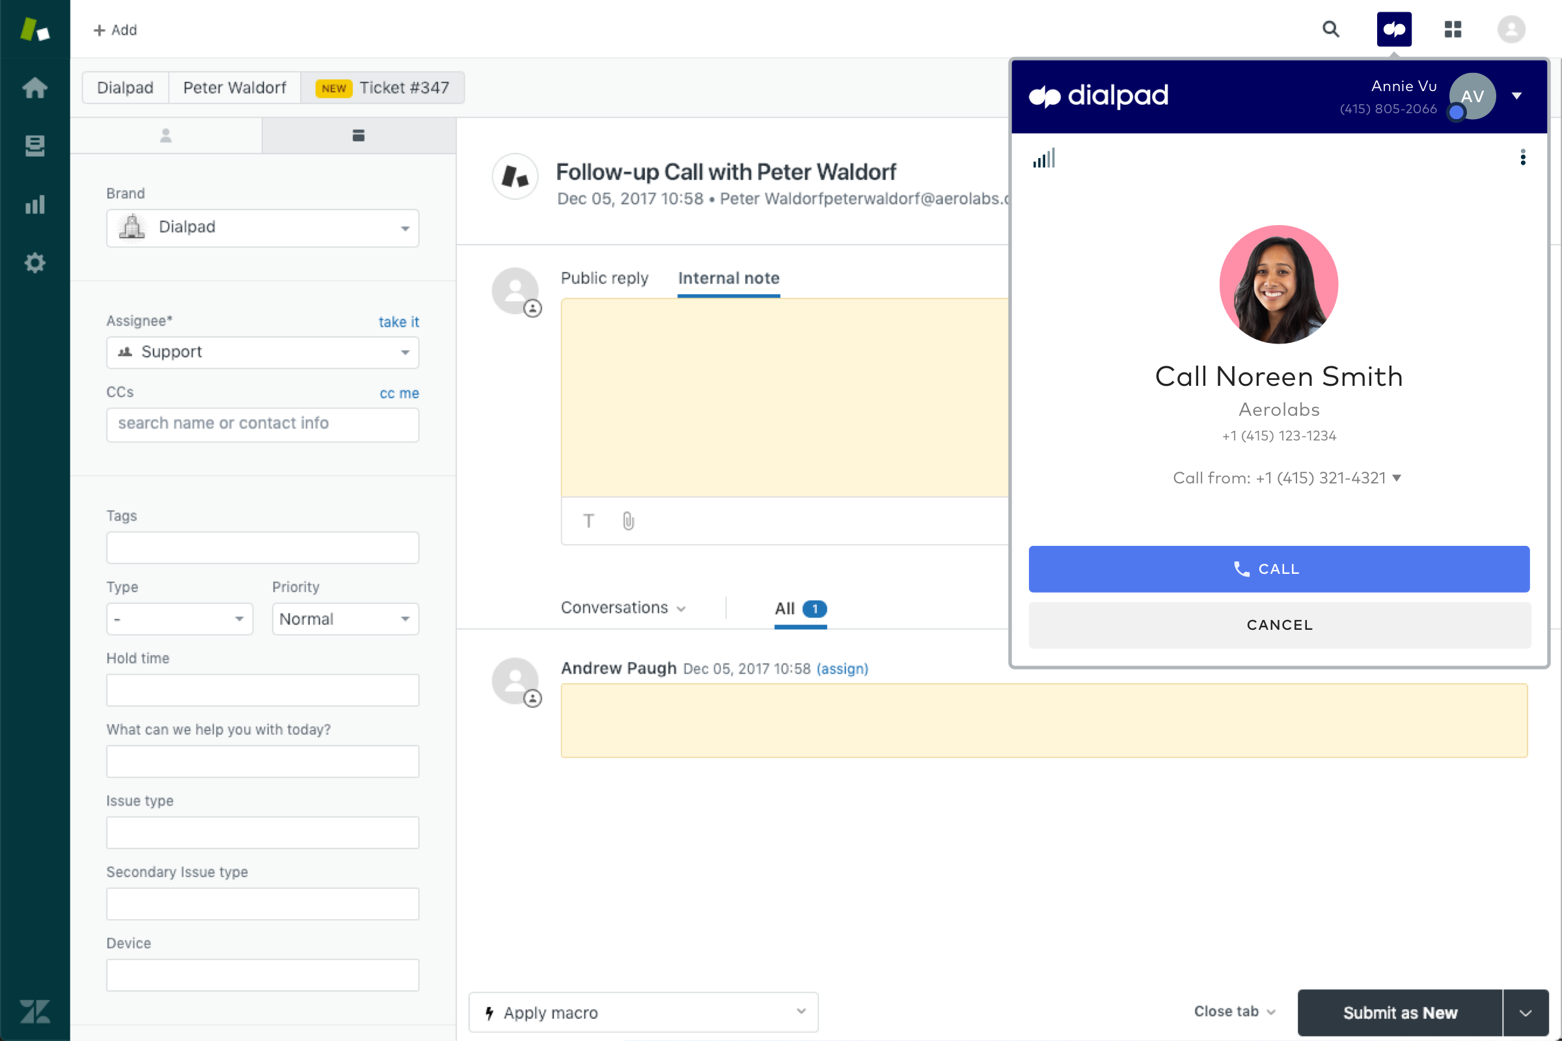Open the Reporting bar chart icon
Screen dimensions: 1562x1041
click(34, 204)
